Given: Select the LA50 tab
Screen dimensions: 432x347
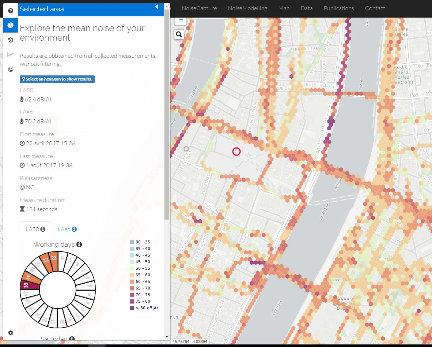Looking at the screenshot, I should pyautogui.click(x=35, y=229).
